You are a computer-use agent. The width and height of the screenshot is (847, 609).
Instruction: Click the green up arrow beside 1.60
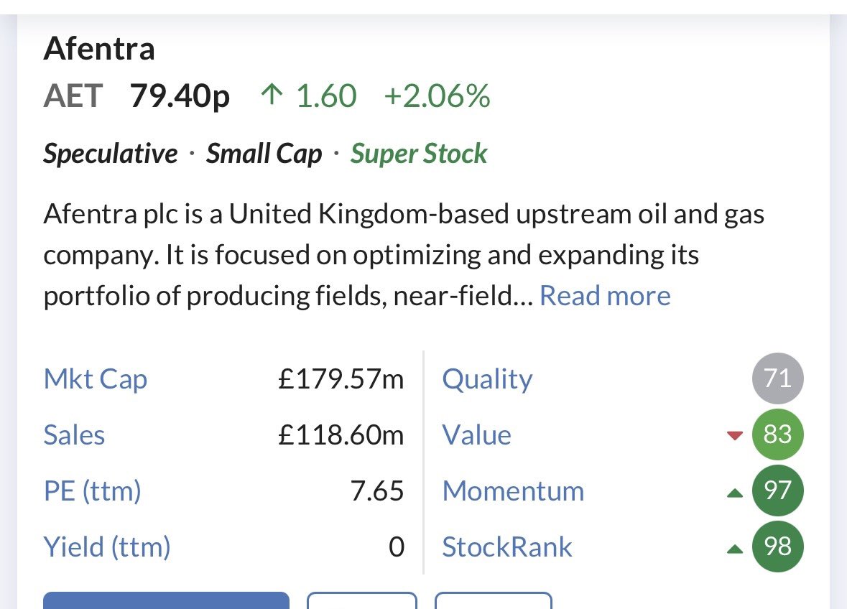pos(271,96)
